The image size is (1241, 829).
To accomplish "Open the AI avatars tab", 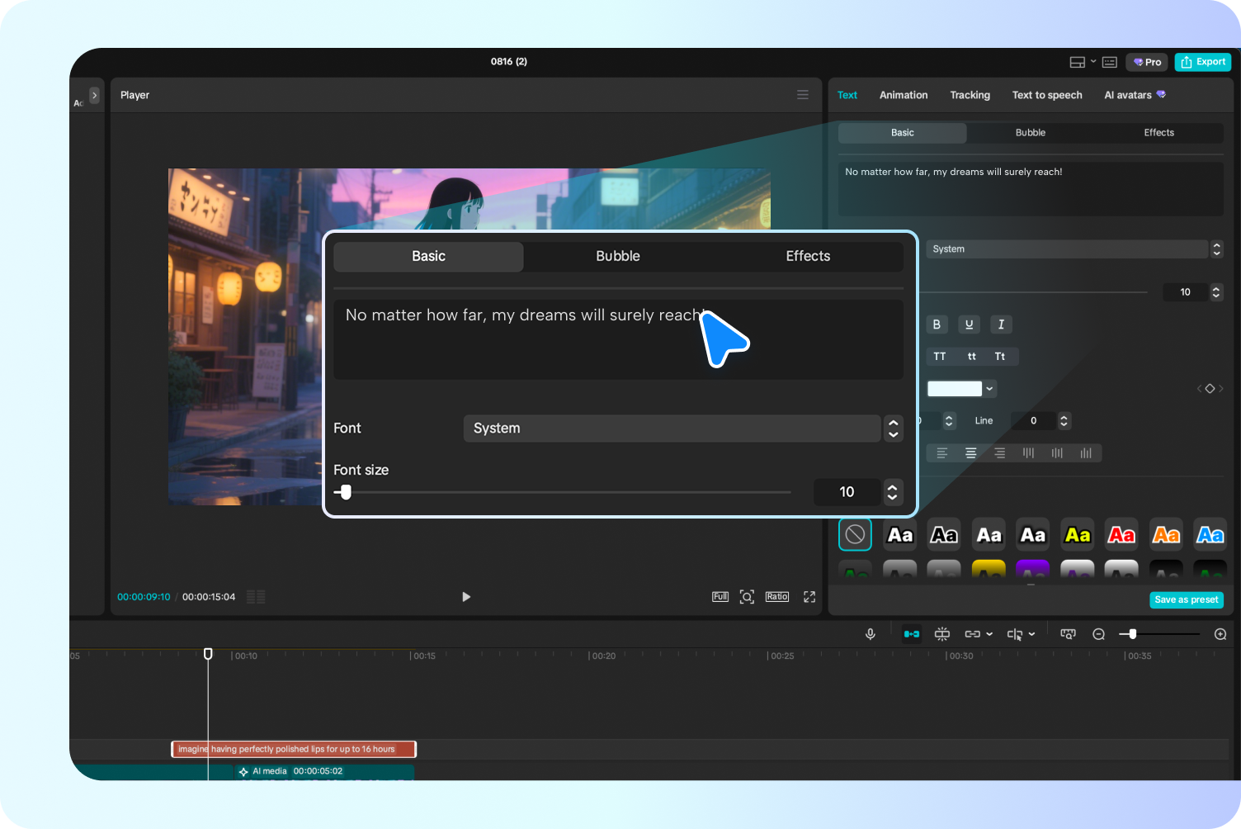I will [x=1135, y=95].
